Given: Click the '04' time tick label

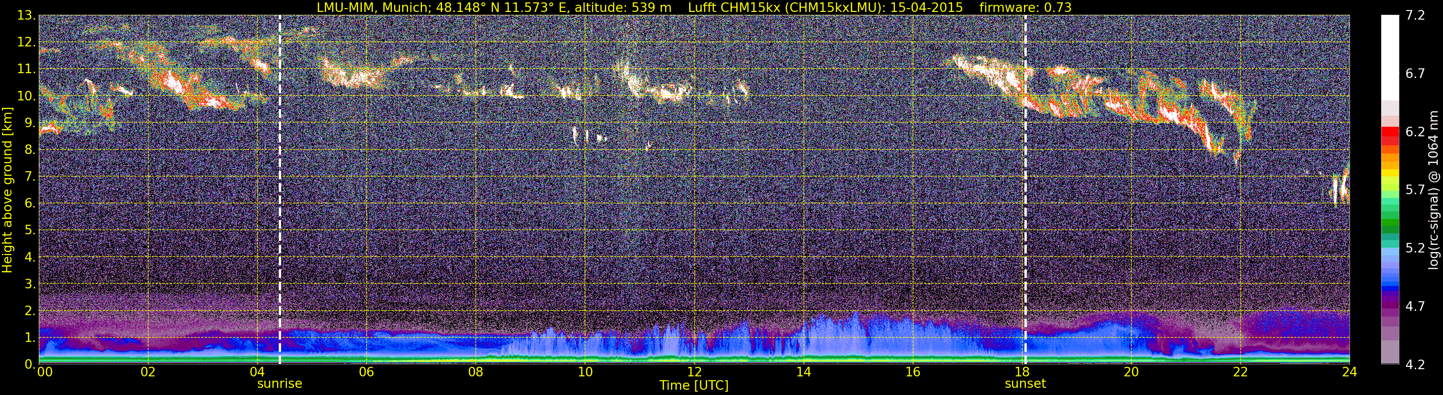Looking at the screenshot, I should [x=257, y=373].
